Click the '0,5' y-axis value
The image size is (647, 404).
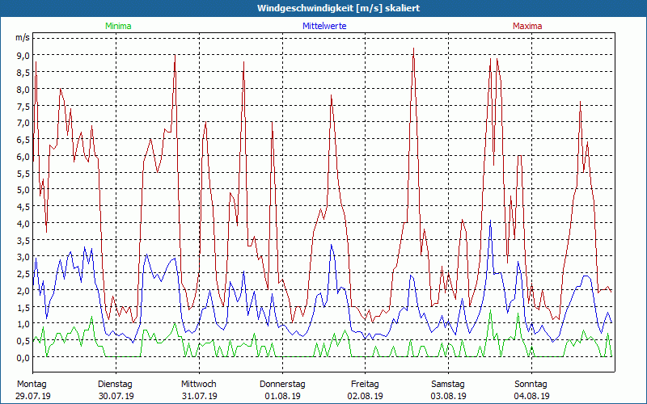23,341
